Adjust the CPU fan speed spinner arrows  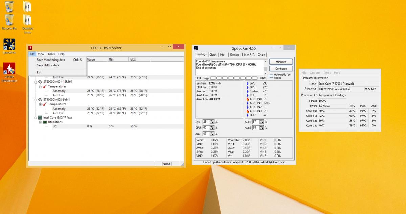click(212, 128)
